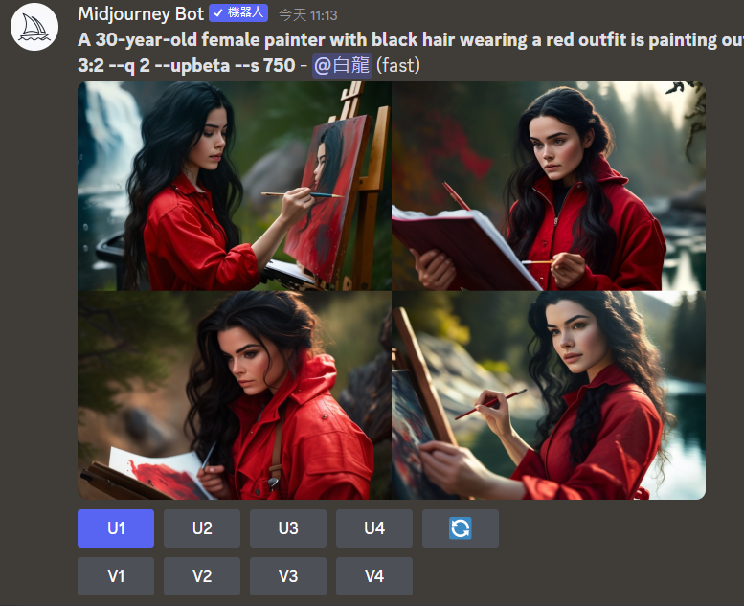744x606 pixels.
Task: Upscale the first image with U1
Action: (116, 528)
